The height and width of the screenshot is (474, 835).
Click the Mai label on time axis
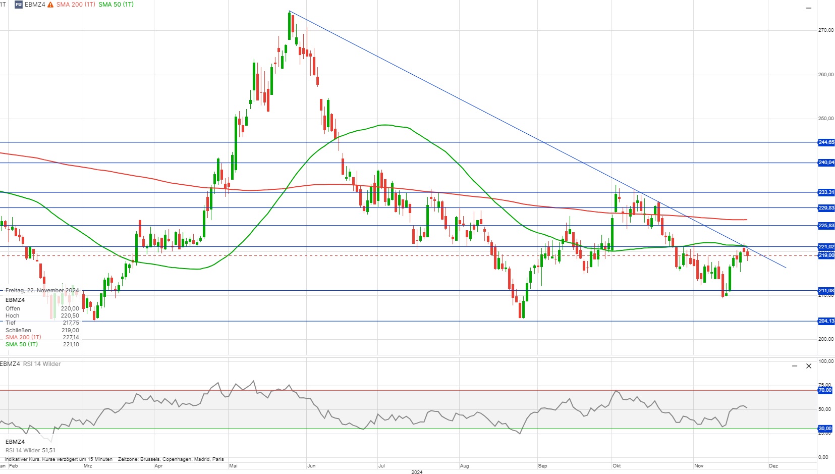[233, 466]
